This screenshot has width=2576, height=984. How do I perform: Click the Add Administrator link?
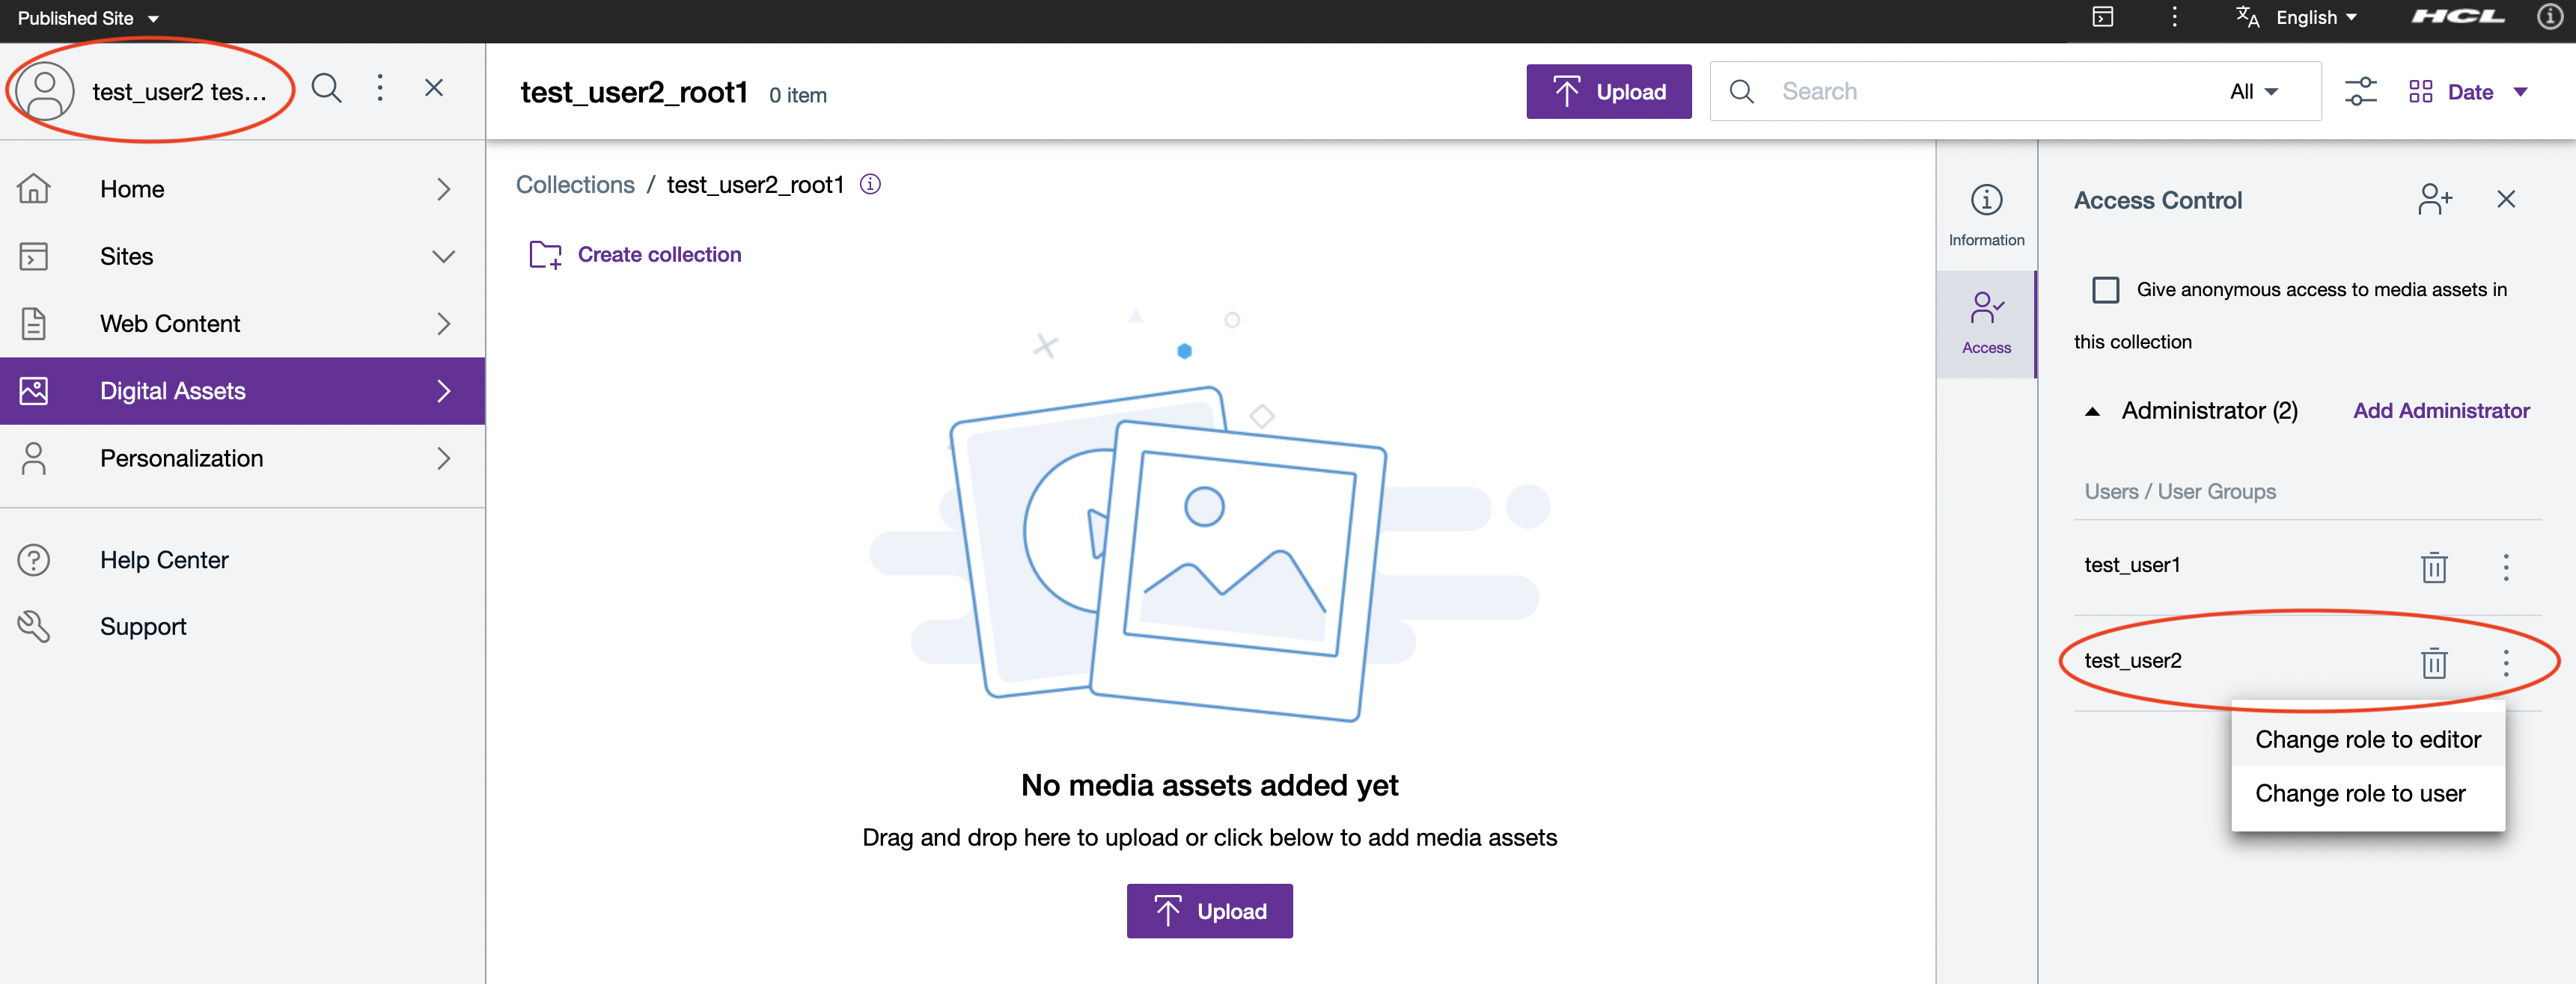click(x=2440, y=410)
